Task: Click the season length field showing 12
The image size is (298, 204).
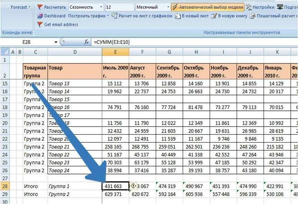Action: [119, 7]
